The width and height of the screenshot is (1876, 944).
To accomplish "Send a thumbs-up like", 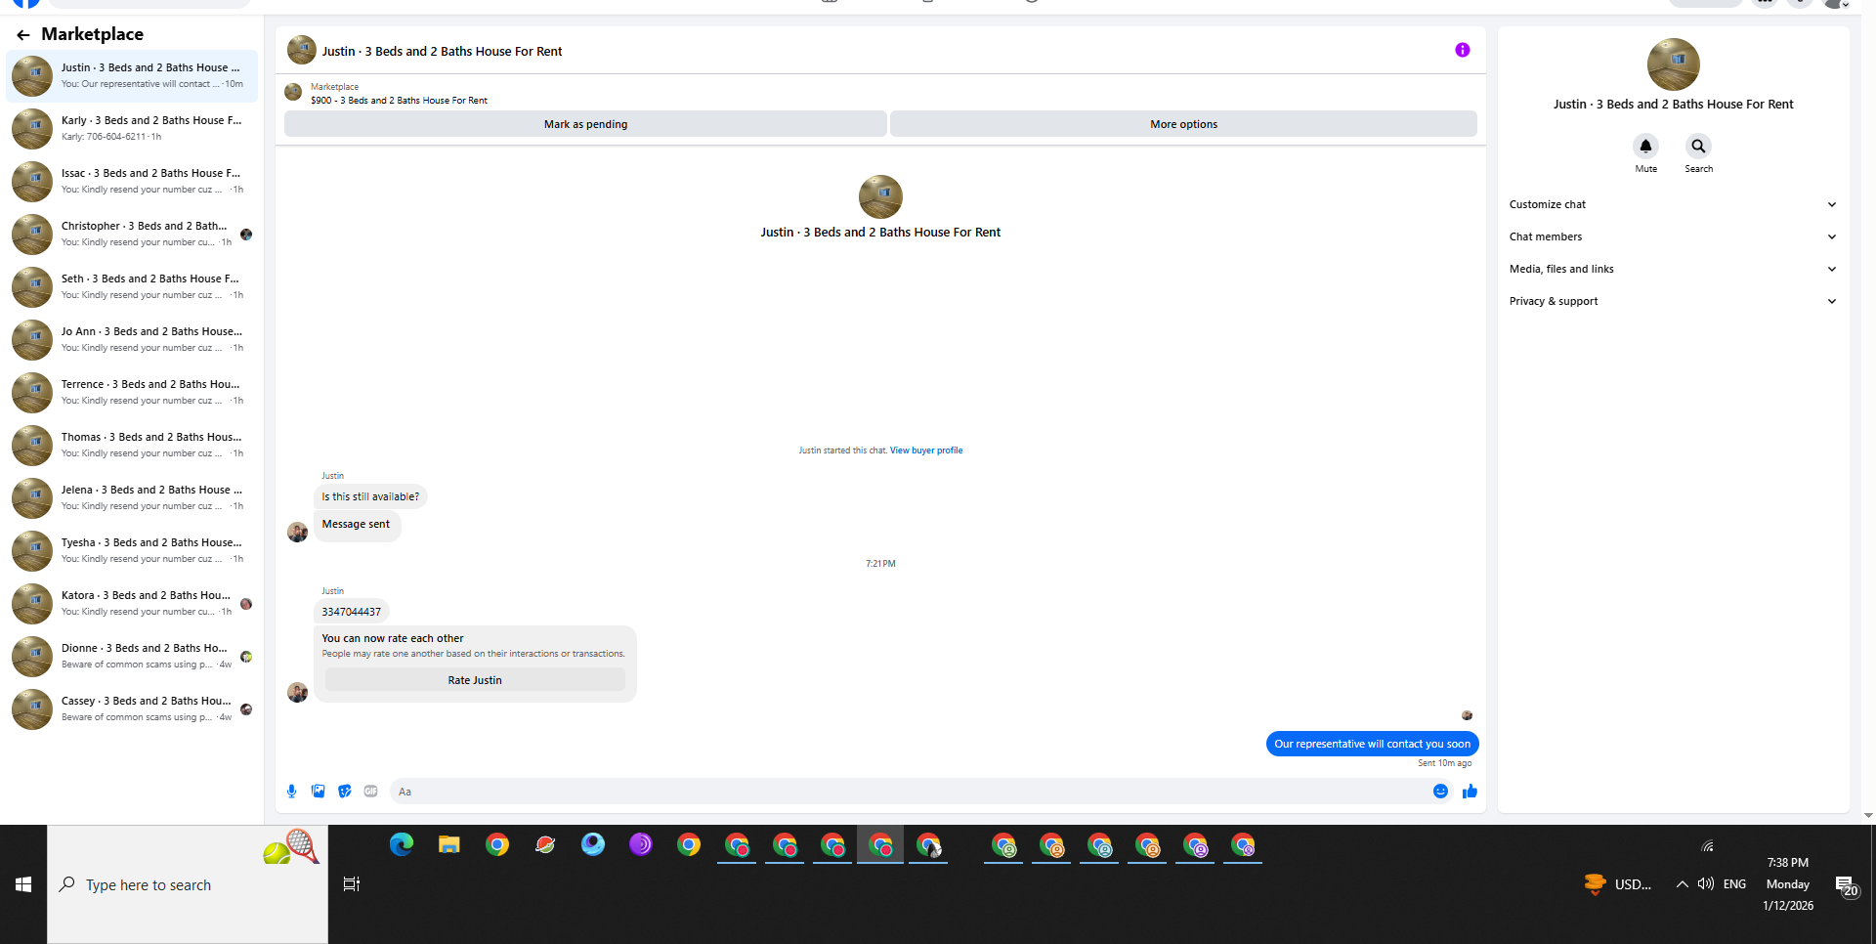I will pos(1470,792).
